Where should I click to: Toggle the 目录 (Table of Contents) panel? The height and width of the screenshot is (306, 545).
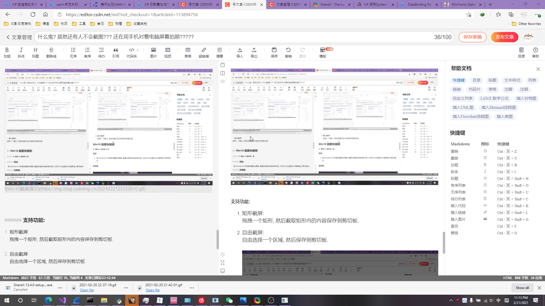521,52
